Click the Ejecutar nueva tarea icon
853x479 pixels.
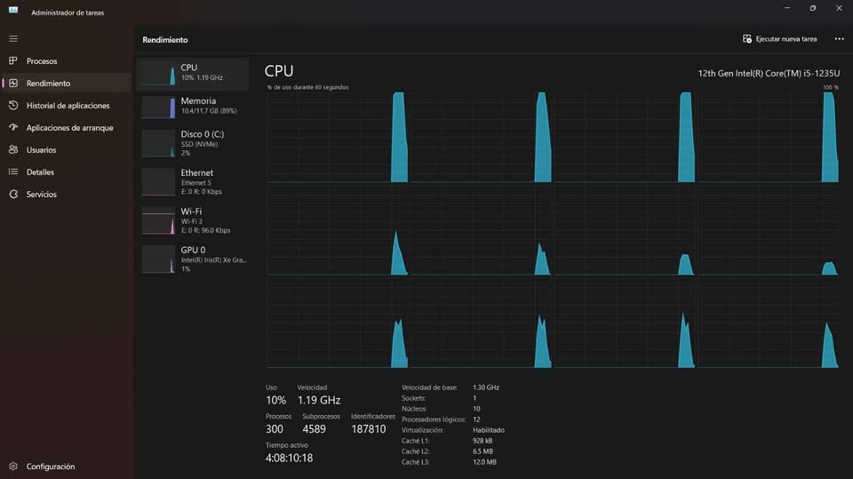(x=747, y=38)
